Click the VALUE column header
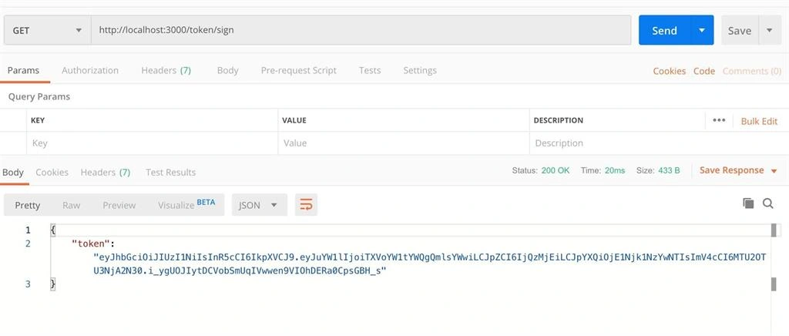The image size is (789, 336). click(294, 120)
